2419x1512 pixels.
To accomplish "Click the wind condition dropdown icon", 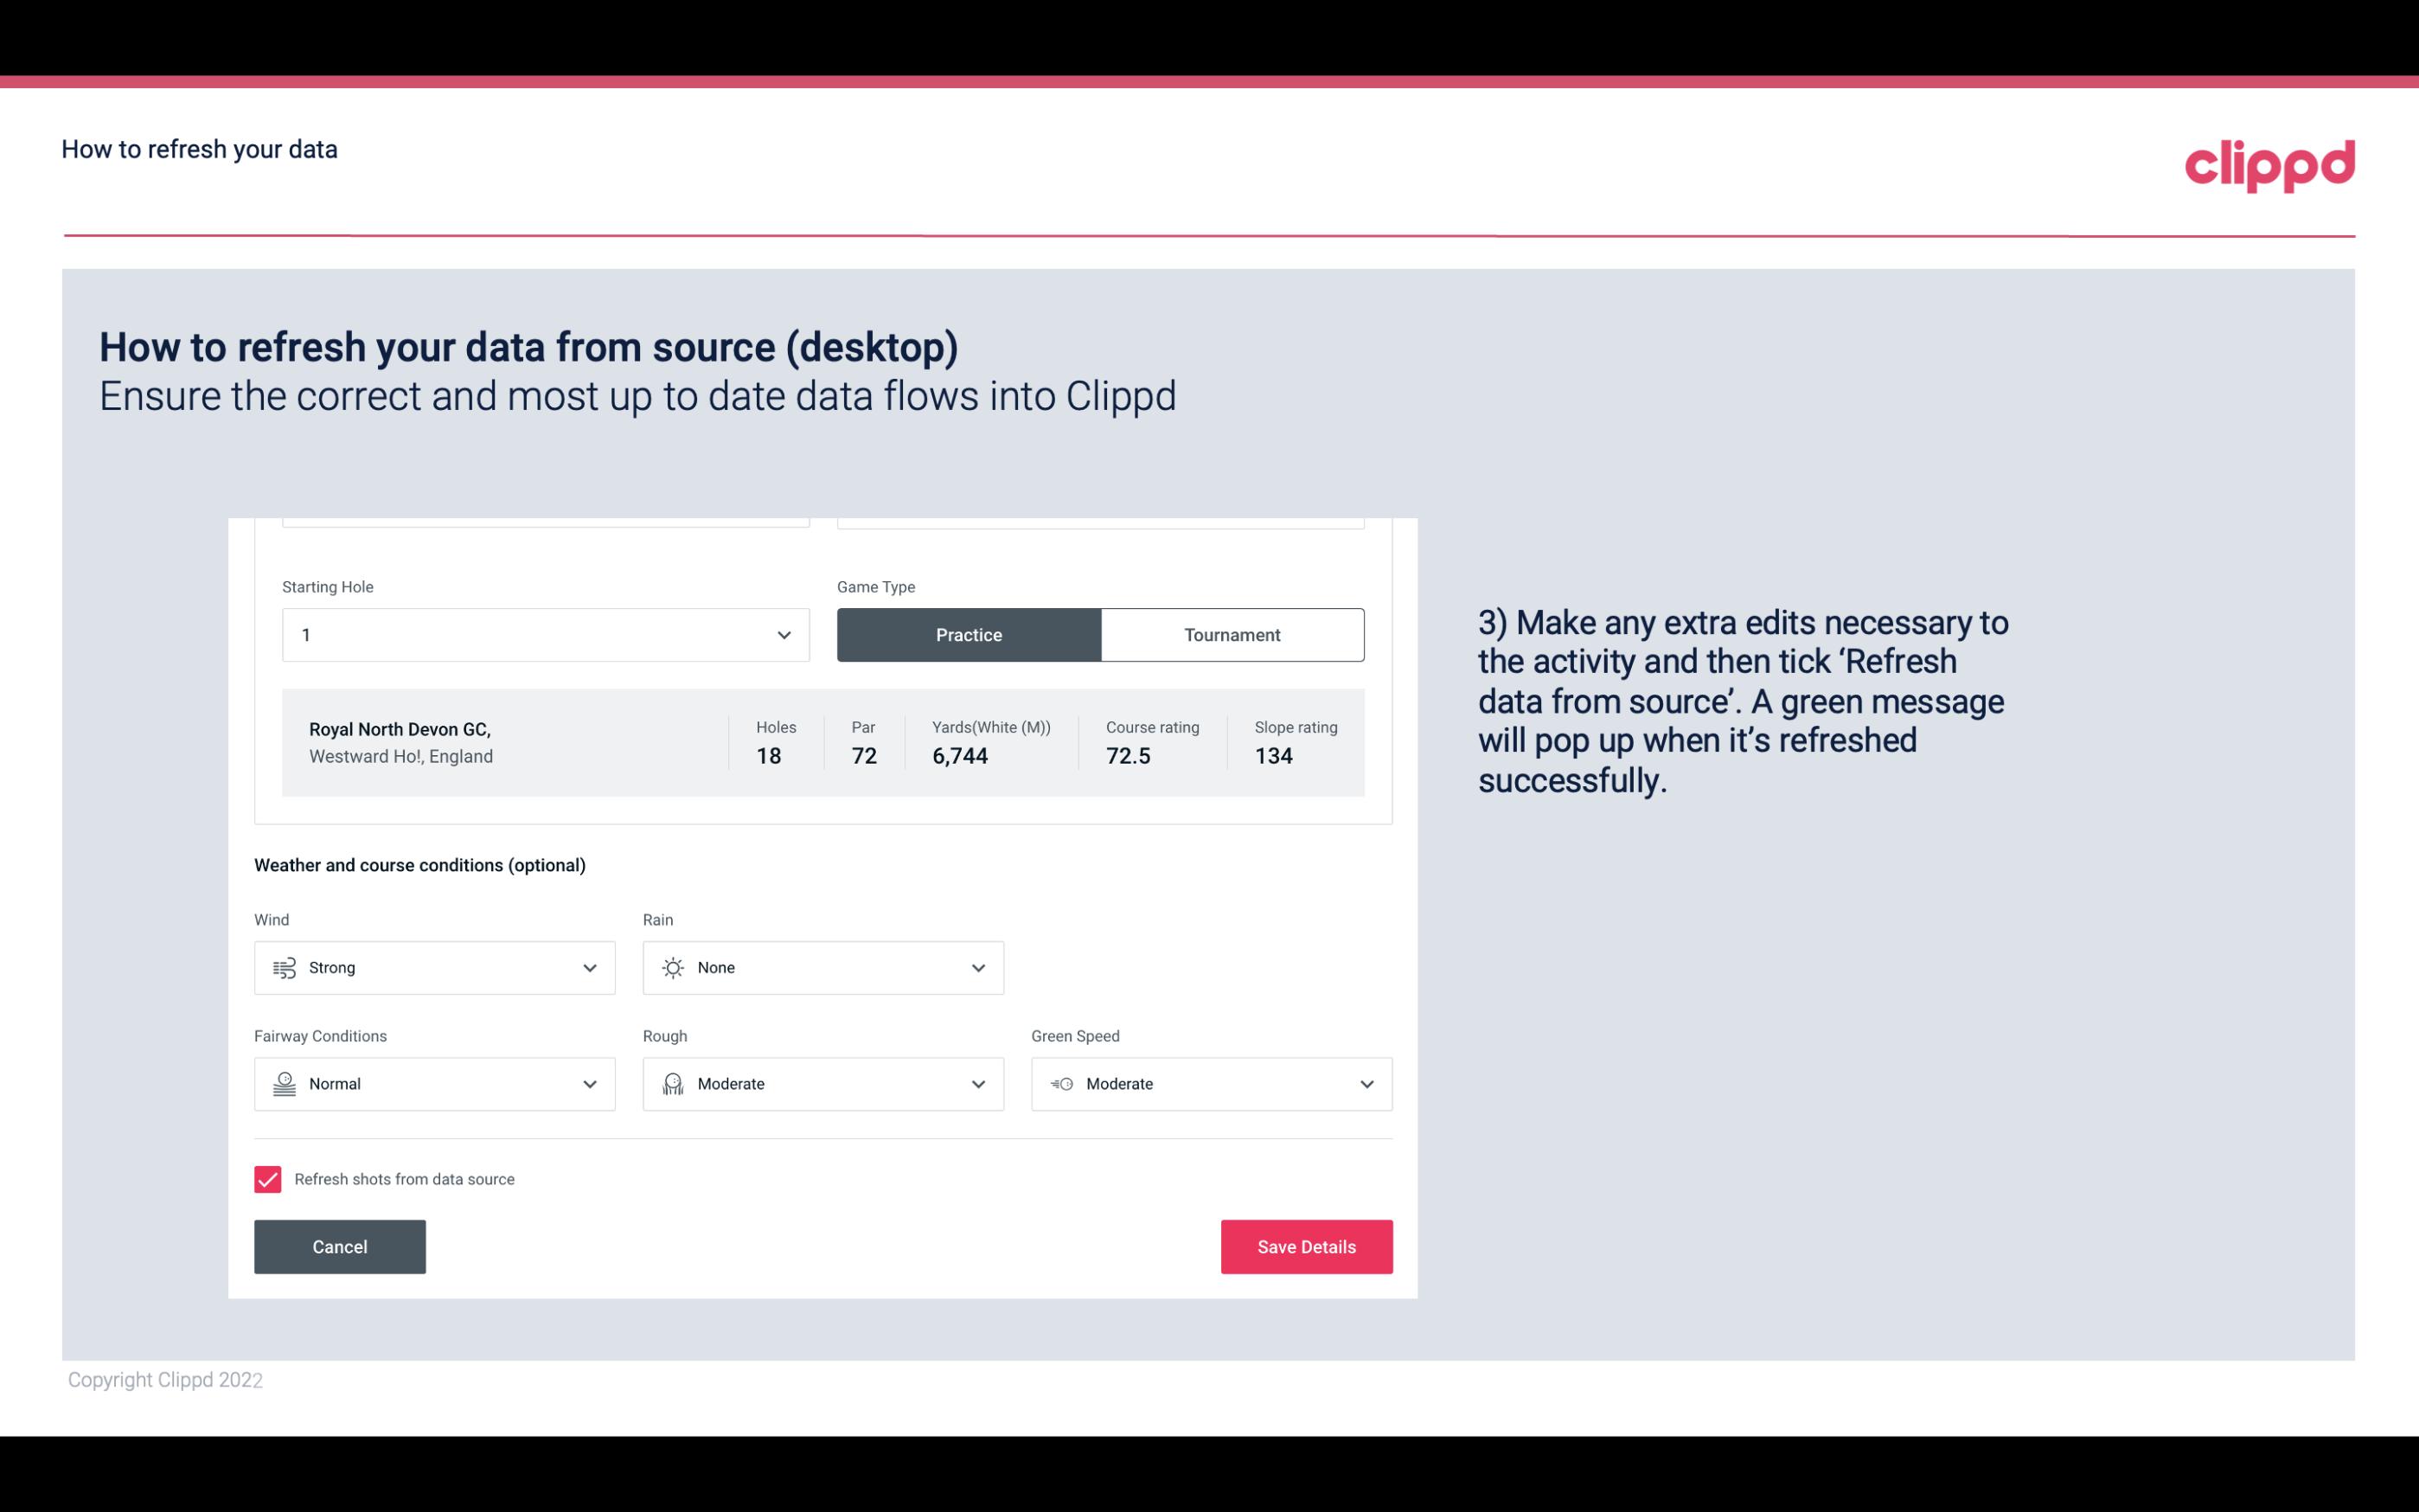I will click(x=589, y=967).
